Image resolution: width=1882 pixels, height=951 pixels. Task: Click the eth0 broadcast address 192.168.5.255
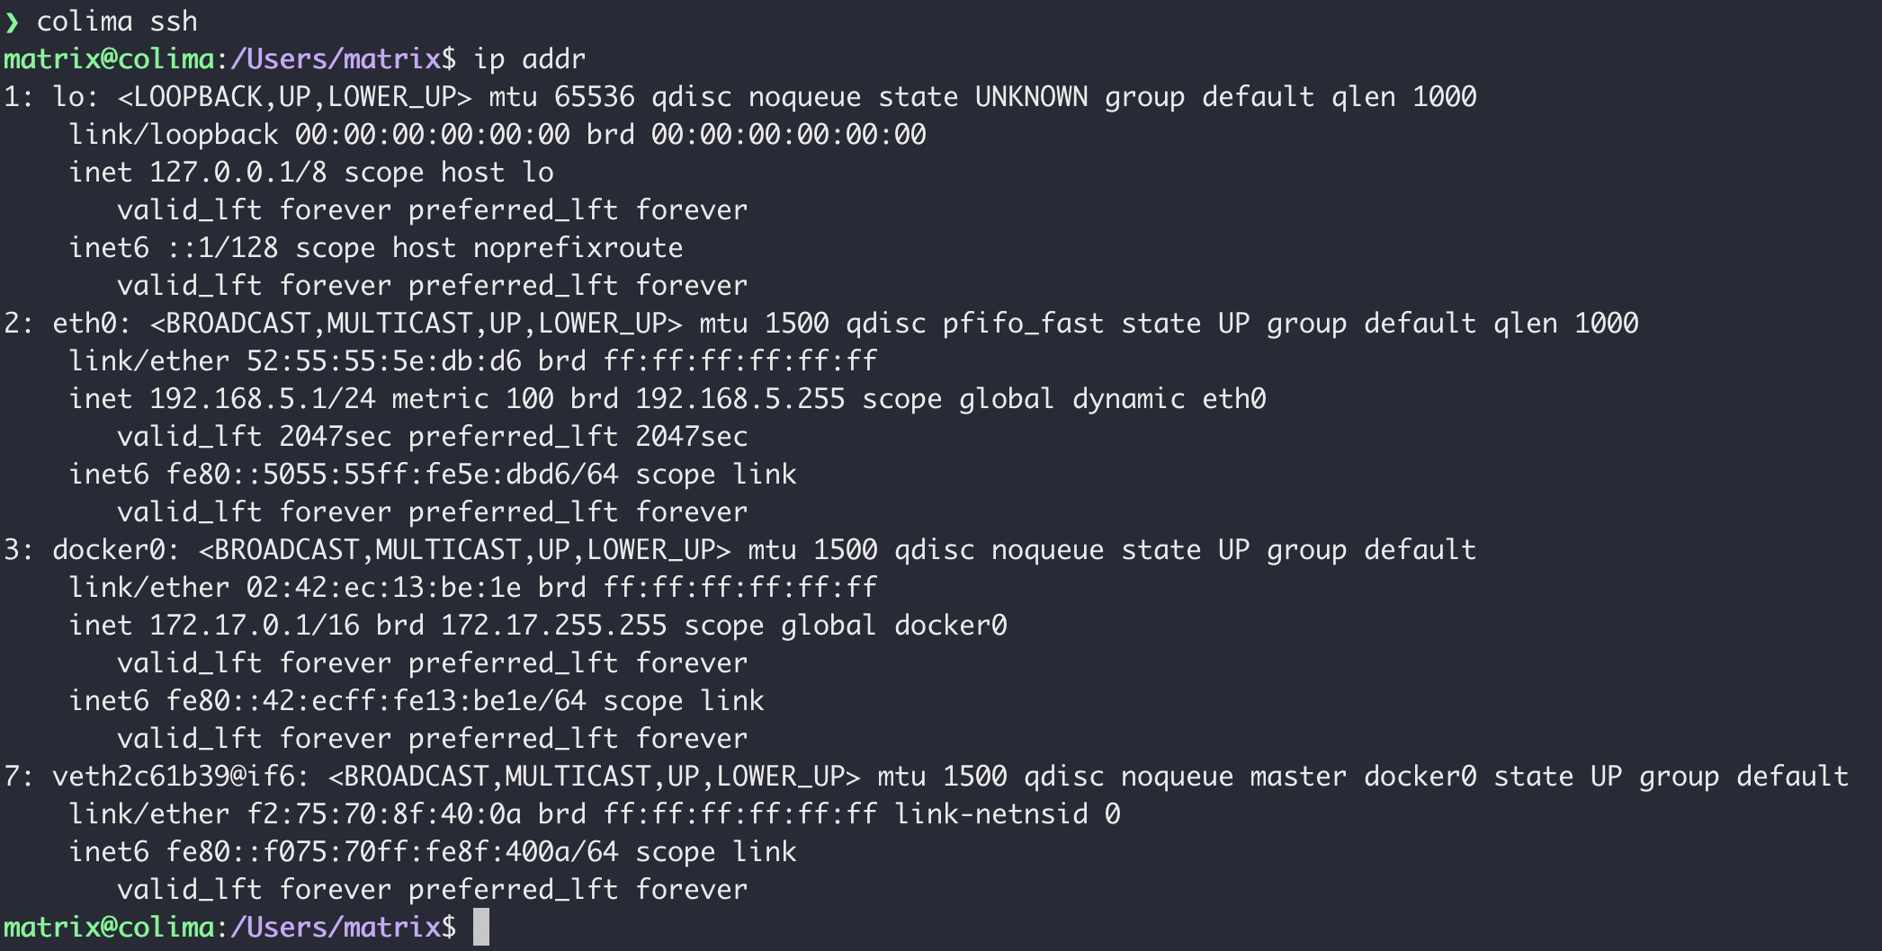(739, 399)
